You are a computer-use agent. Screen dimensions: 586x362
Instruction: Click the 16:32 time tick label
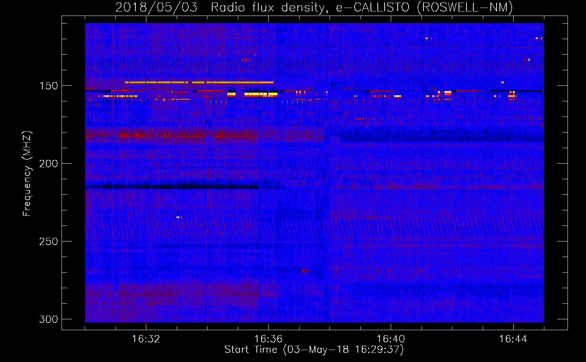pos(146,339)
